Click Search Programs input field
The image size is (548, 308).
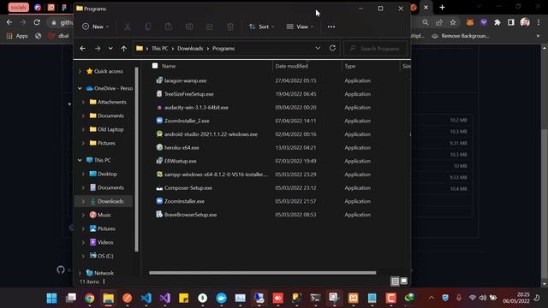(x=375, y=49)
